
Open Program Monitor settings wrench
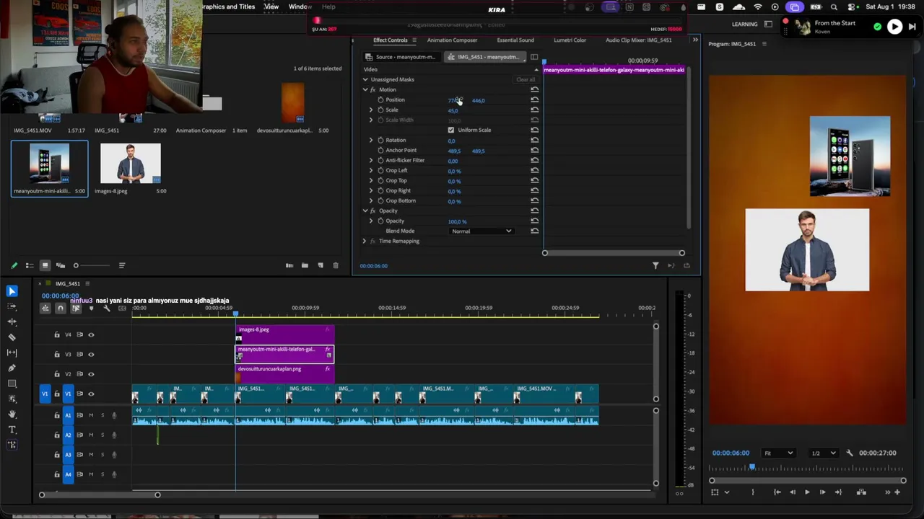(850, 453)
